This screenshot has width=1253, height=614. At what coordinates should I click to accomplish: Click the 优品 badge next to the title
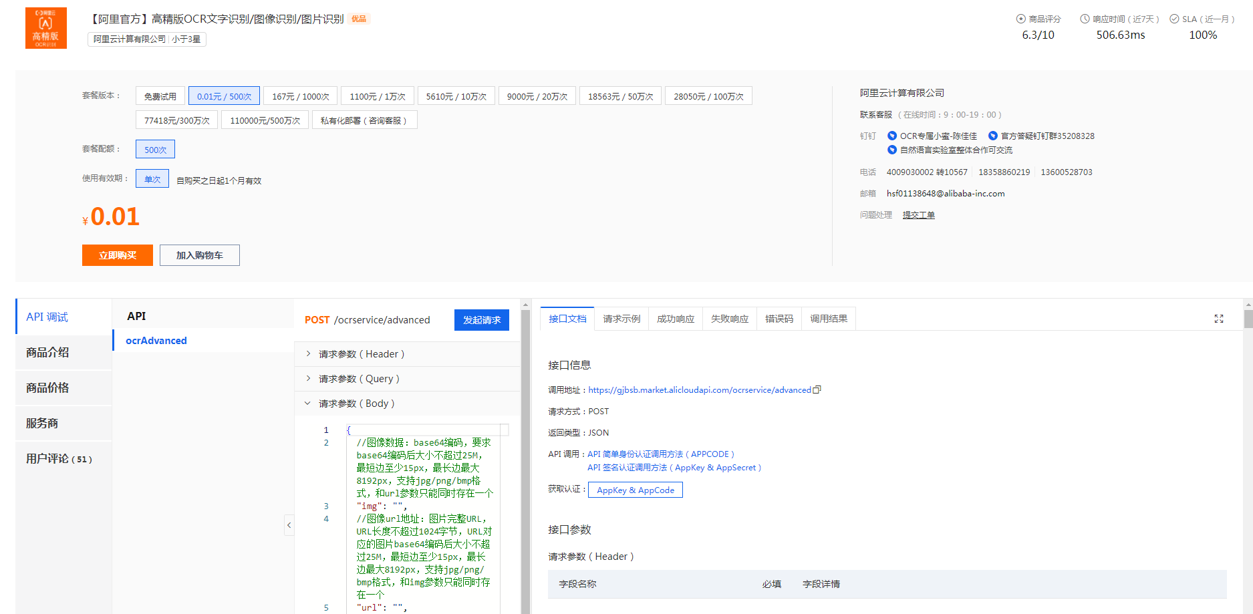point(359,19)
